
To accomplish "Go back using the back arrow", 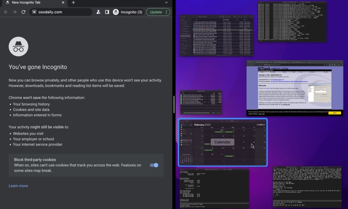I will click(6, 12).
